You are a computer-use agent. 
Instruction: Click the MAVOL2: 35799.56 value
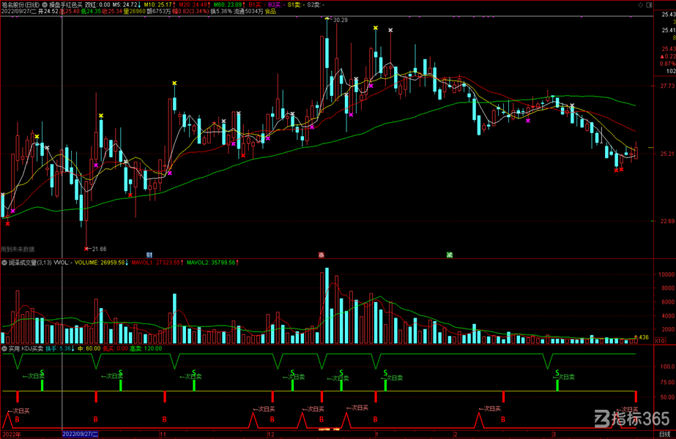pos(212,263)
